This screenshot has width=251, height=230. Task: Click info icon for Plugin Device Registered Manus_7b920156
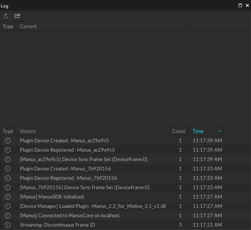pos(8,178)
